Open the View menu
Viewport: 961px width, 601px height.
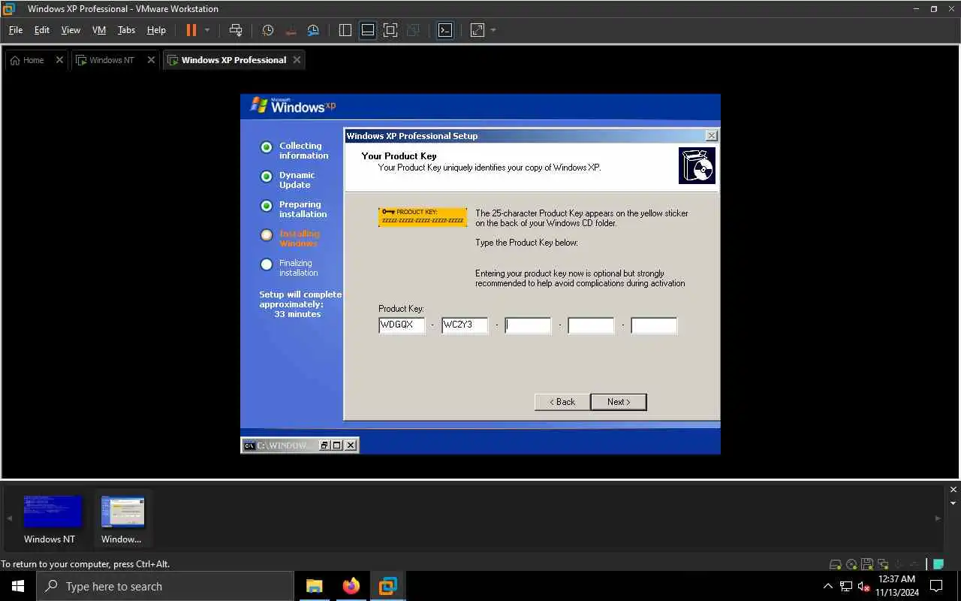click(x=71, y=30)
